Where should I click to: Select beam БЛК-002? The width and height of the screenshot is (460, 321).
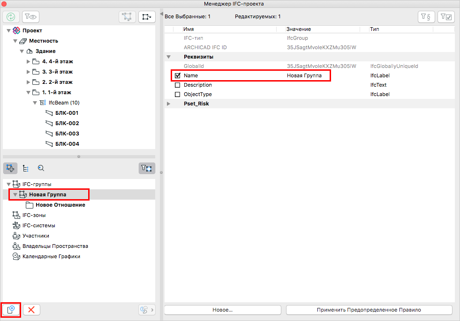click(67, 123)
